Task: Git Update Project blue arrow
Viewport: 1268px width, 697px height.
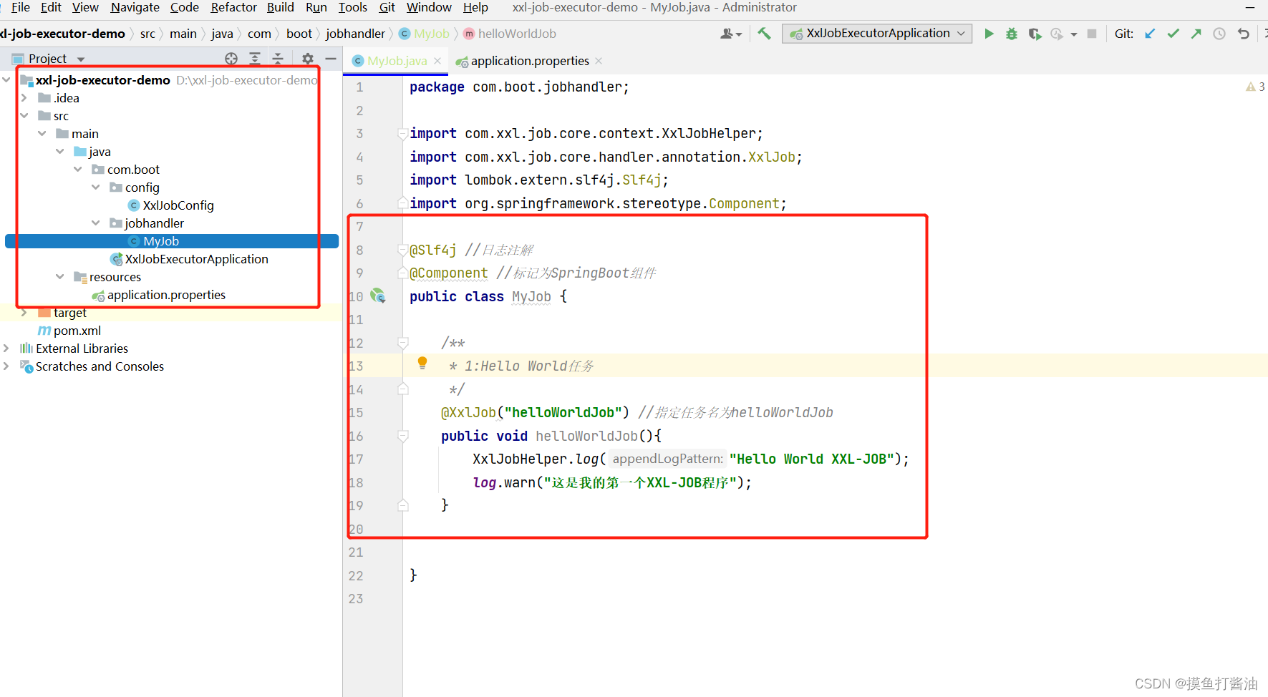Action: [x=1150, y=34]
